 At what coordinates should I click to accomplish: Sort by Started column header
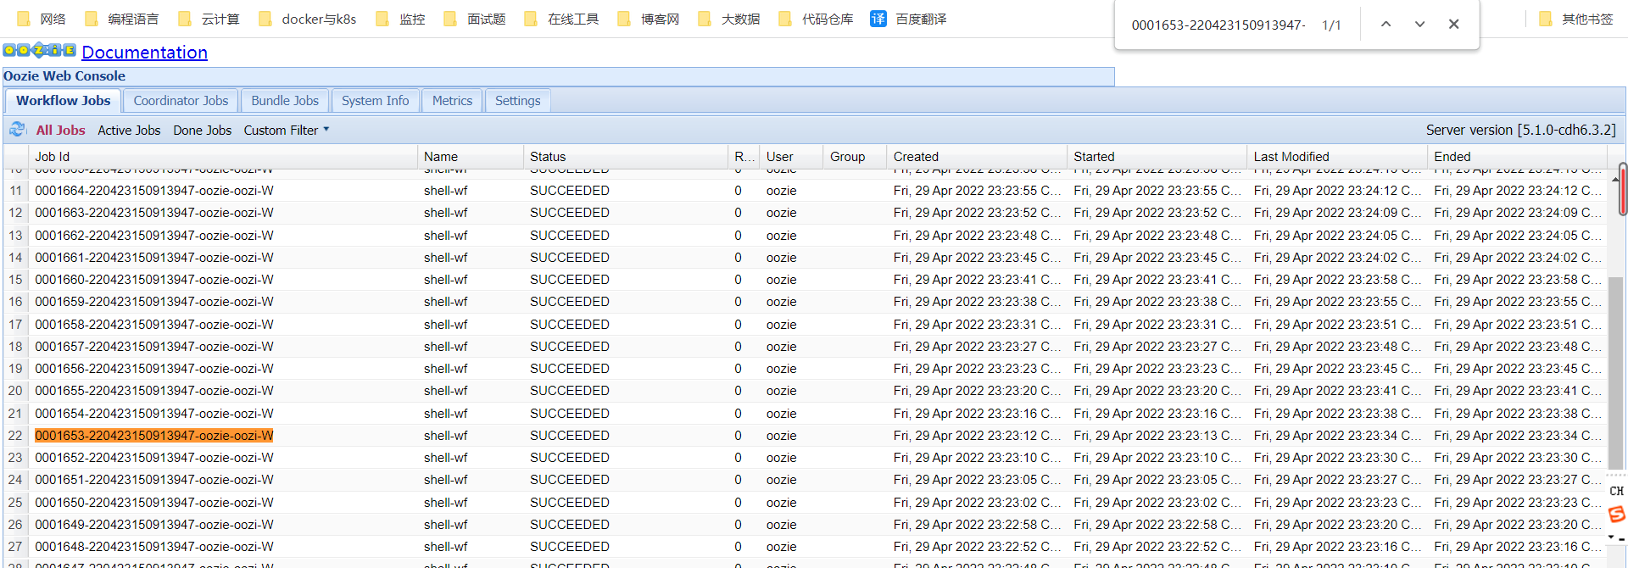pyautogui.click(x=1157, y=156)
